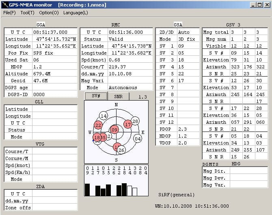Viewport: 272px width, 215px height.
Task: Click the first black signal strength bar
Action: (87, 190)
